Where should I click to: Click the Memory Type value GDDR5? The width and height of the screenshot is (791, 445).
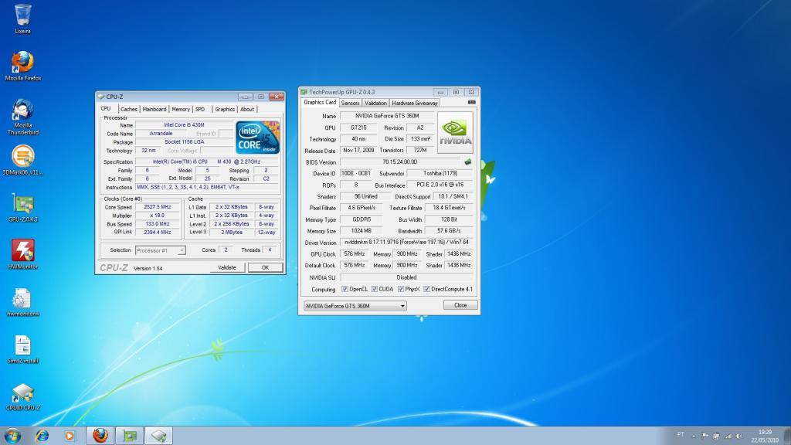[361, 219]
